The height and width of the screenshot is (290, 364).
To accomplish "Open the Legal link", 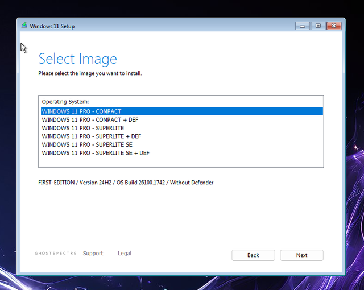I will click(x=125, y=254).
